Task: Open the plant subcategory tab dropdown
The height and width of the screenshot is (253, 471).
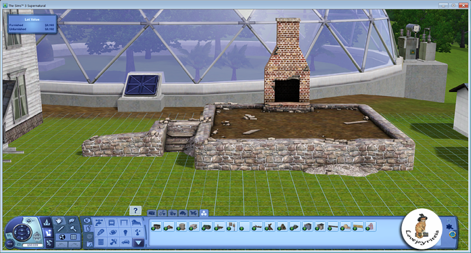Action: (x=172, y=213)
